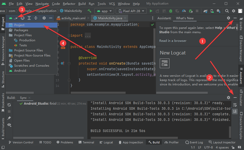Toggle Scroll to End in the build output
This screenshot has width=244, height=150.
pos(235,111)
